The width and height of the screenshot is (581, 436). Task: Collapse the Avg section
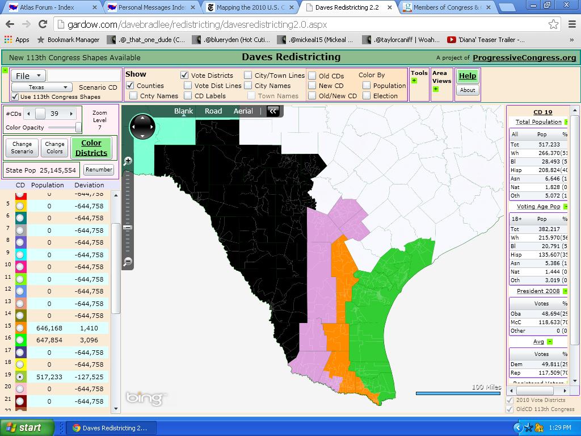coord(550,341)
